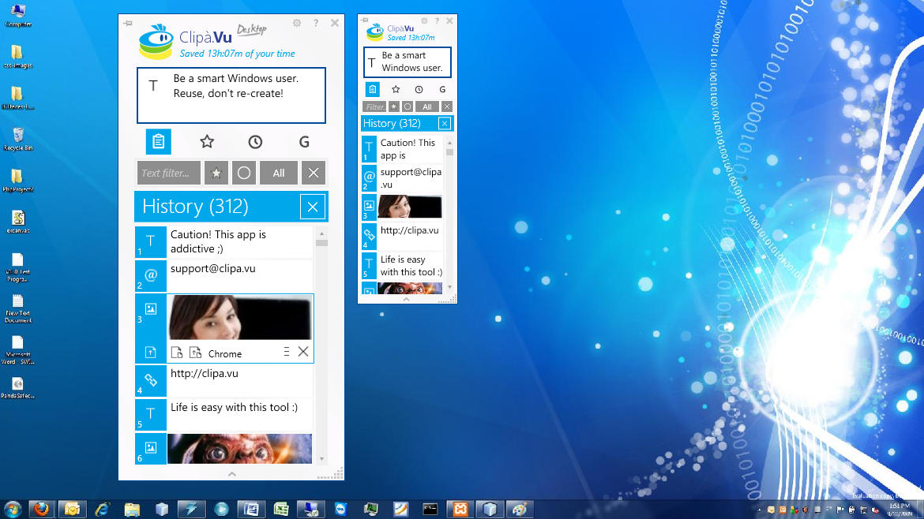The width and height of the screenshot is (924, 519).
Task: Click first page icon left of Chrome label
Action: (177, 353)
